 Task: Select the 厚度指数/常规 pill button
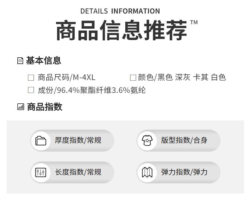pyautogui.click(x=72, y=141)
